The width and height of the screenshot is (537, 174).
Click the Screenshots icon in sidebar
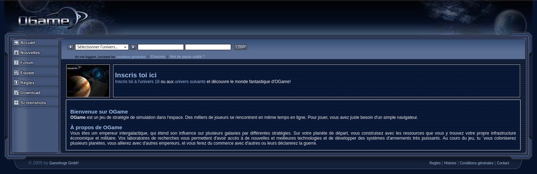(16, 103)
